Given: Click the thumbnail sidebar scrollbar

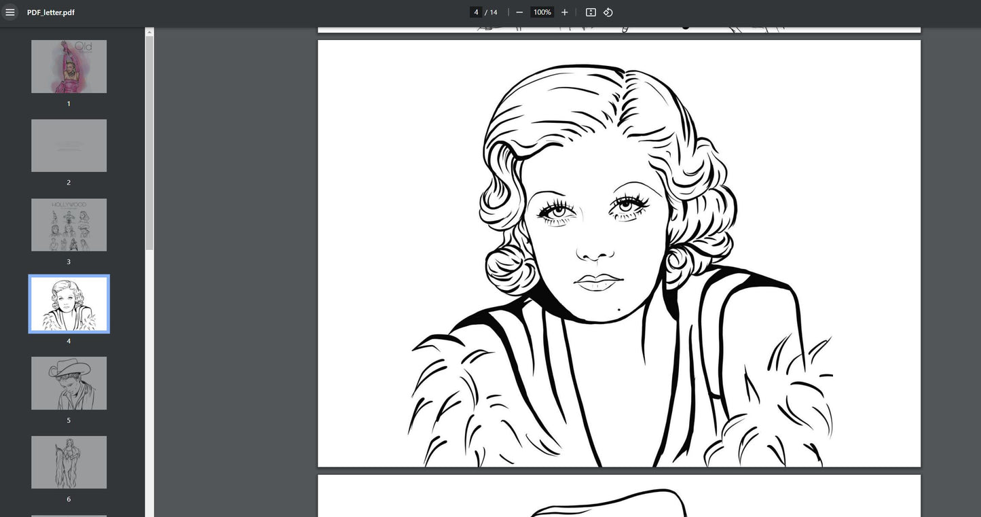Looking at the screenshot, I should [x=149, y=143].
